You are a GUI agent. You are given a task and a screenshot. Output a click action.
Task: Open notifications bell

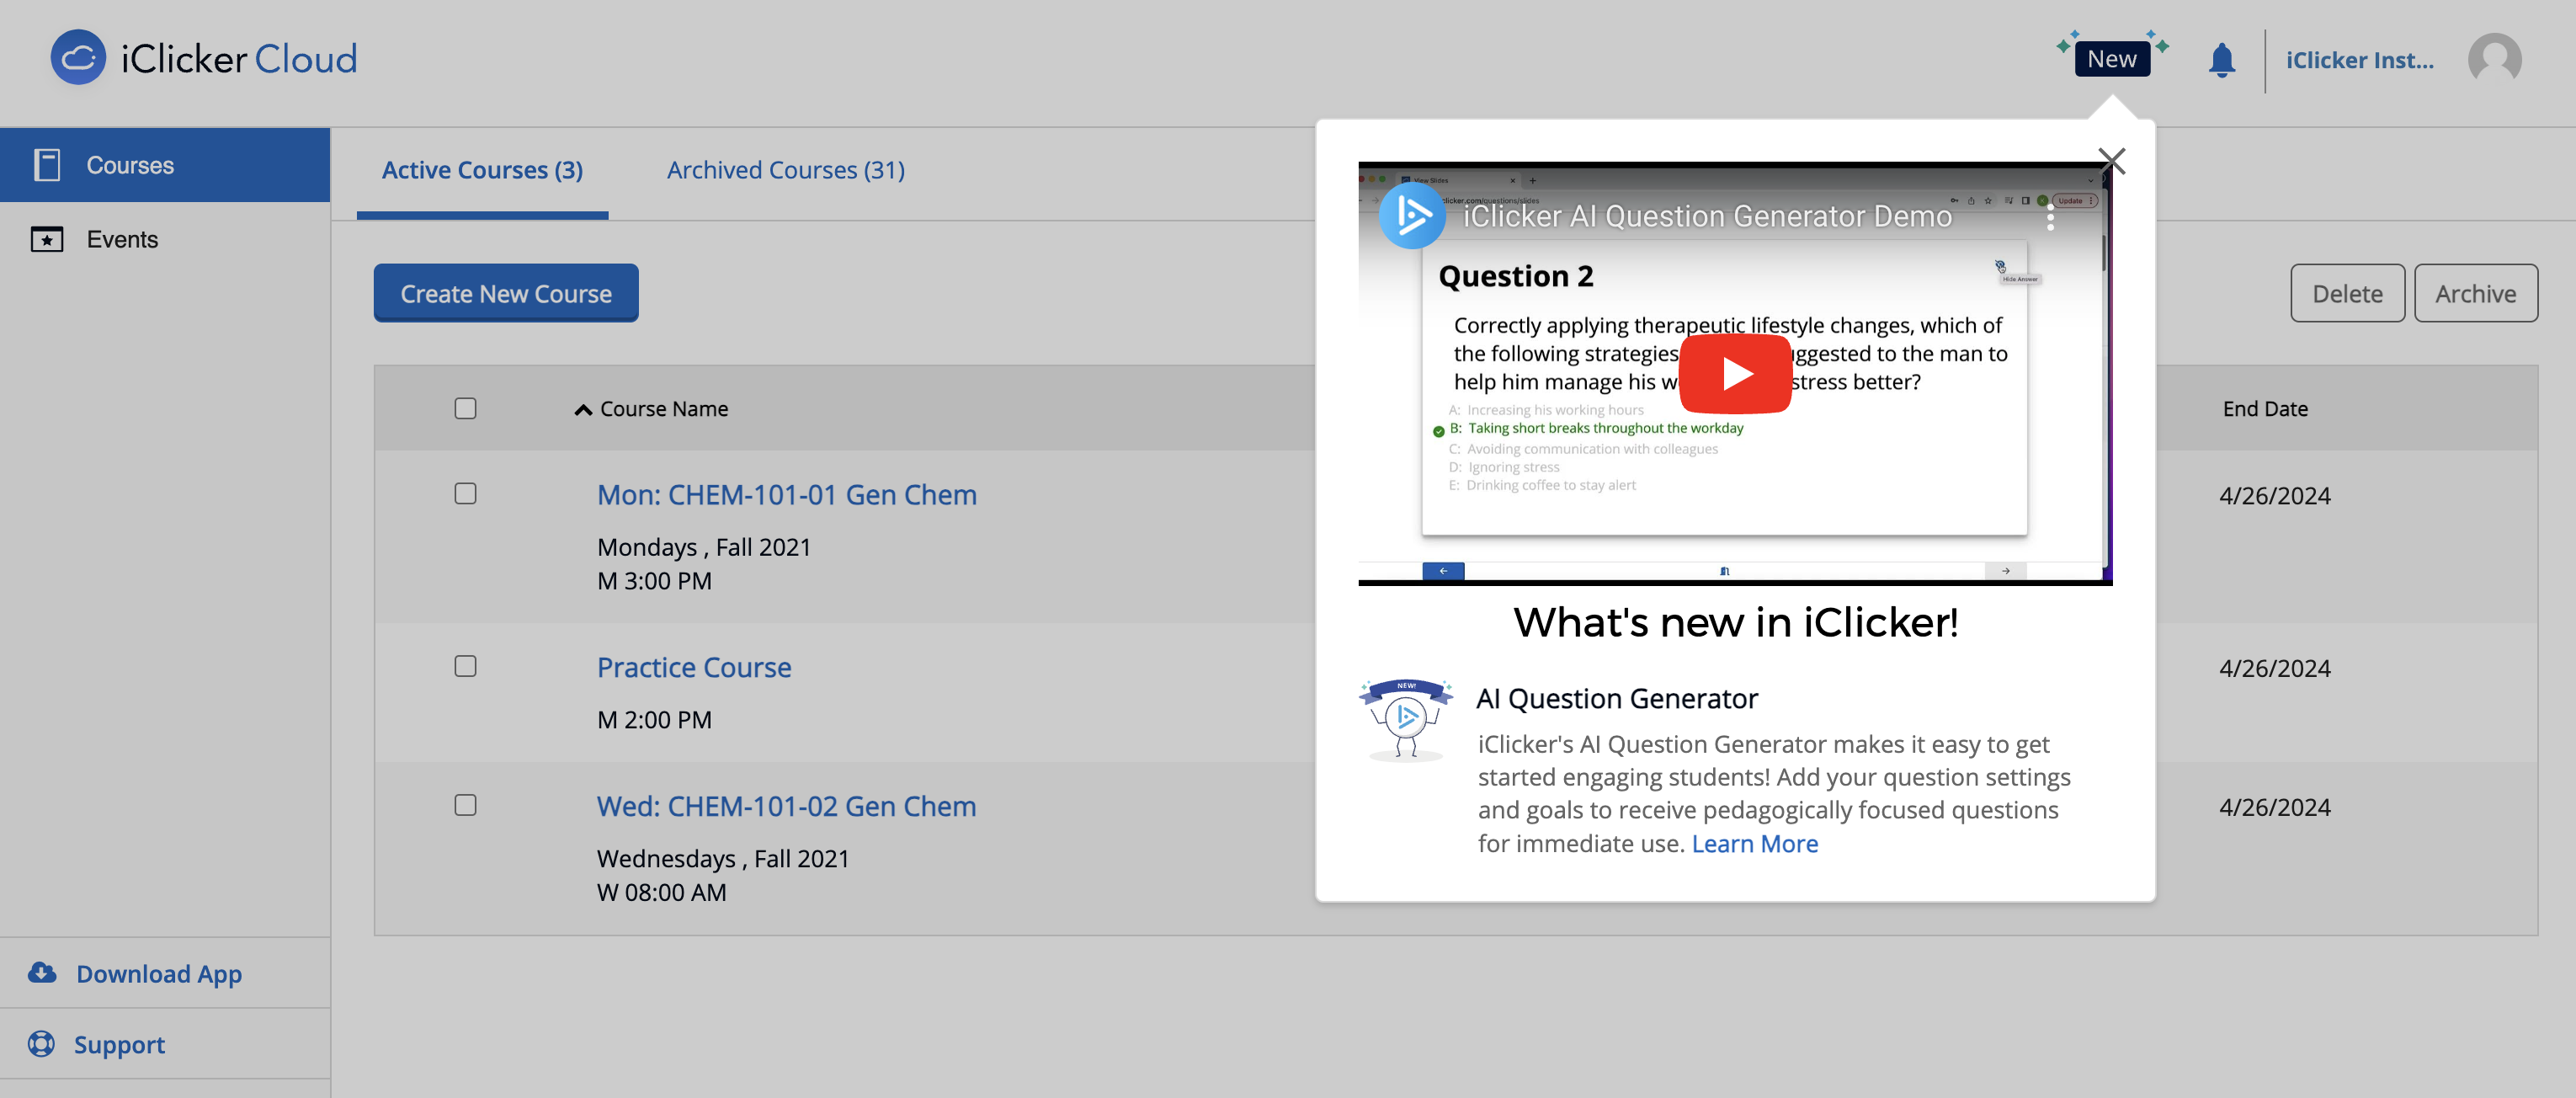[2221, 60]
